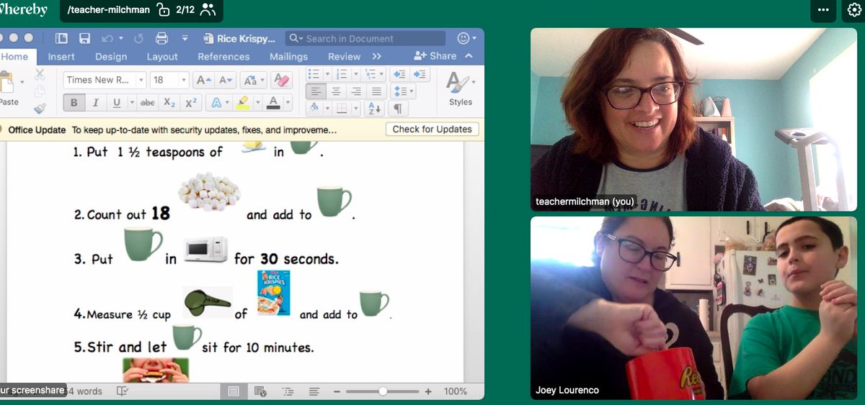
Task: Justify the paragraph text
Action: [x=376, y=91]
